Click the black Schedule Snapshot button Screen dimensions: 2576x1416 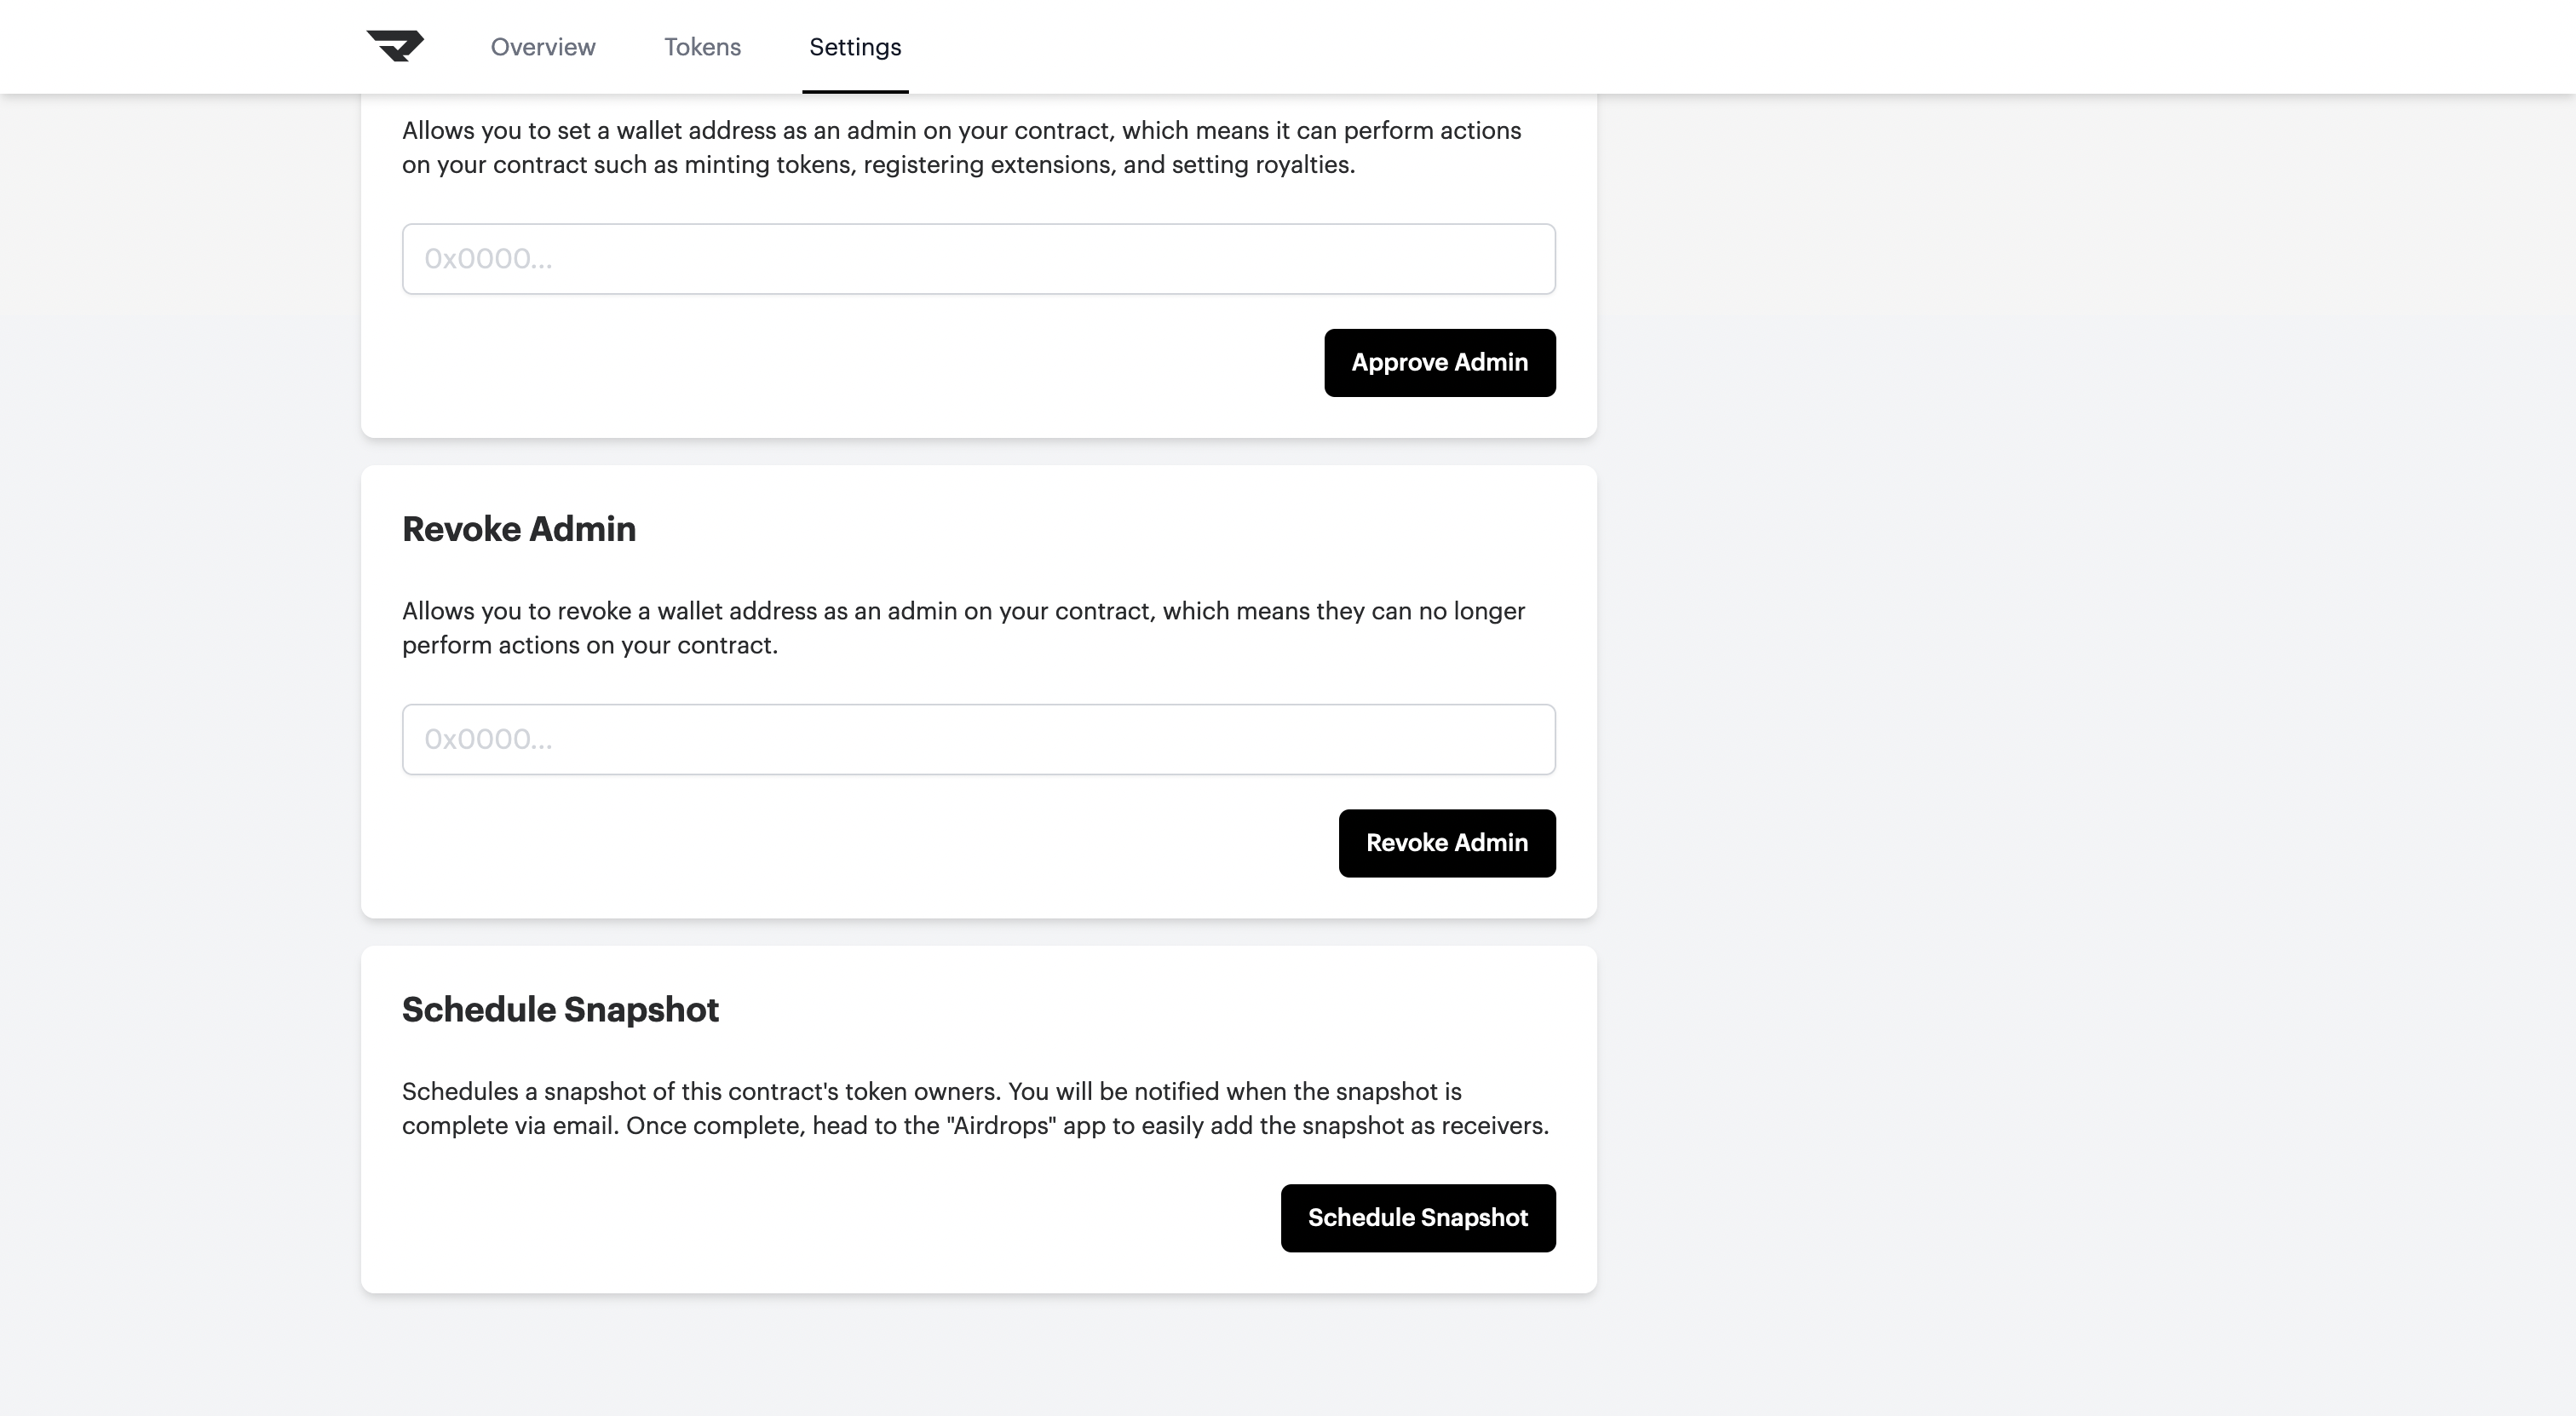(1418, 1218)
